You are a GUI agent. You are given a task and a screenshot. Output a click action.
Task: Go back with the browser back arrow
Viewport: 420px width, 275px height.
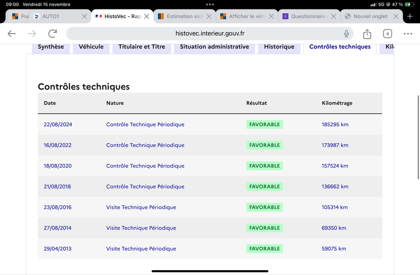point(12,34)
